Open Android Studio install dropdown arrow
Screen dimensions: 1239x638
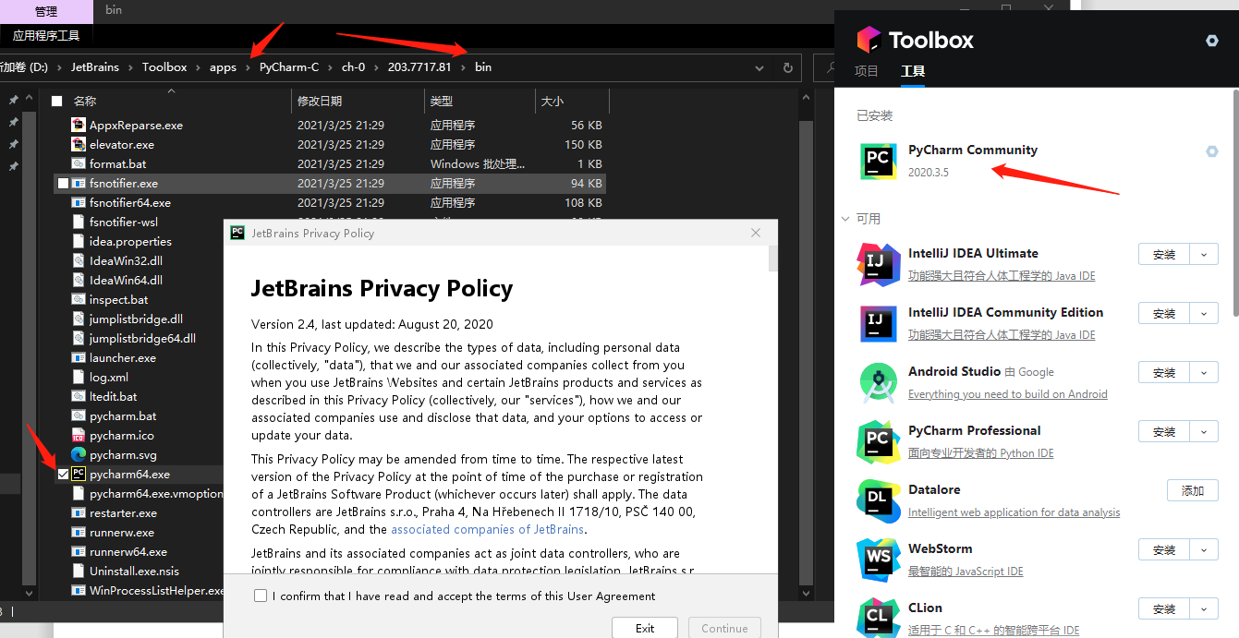[1203, 373]
